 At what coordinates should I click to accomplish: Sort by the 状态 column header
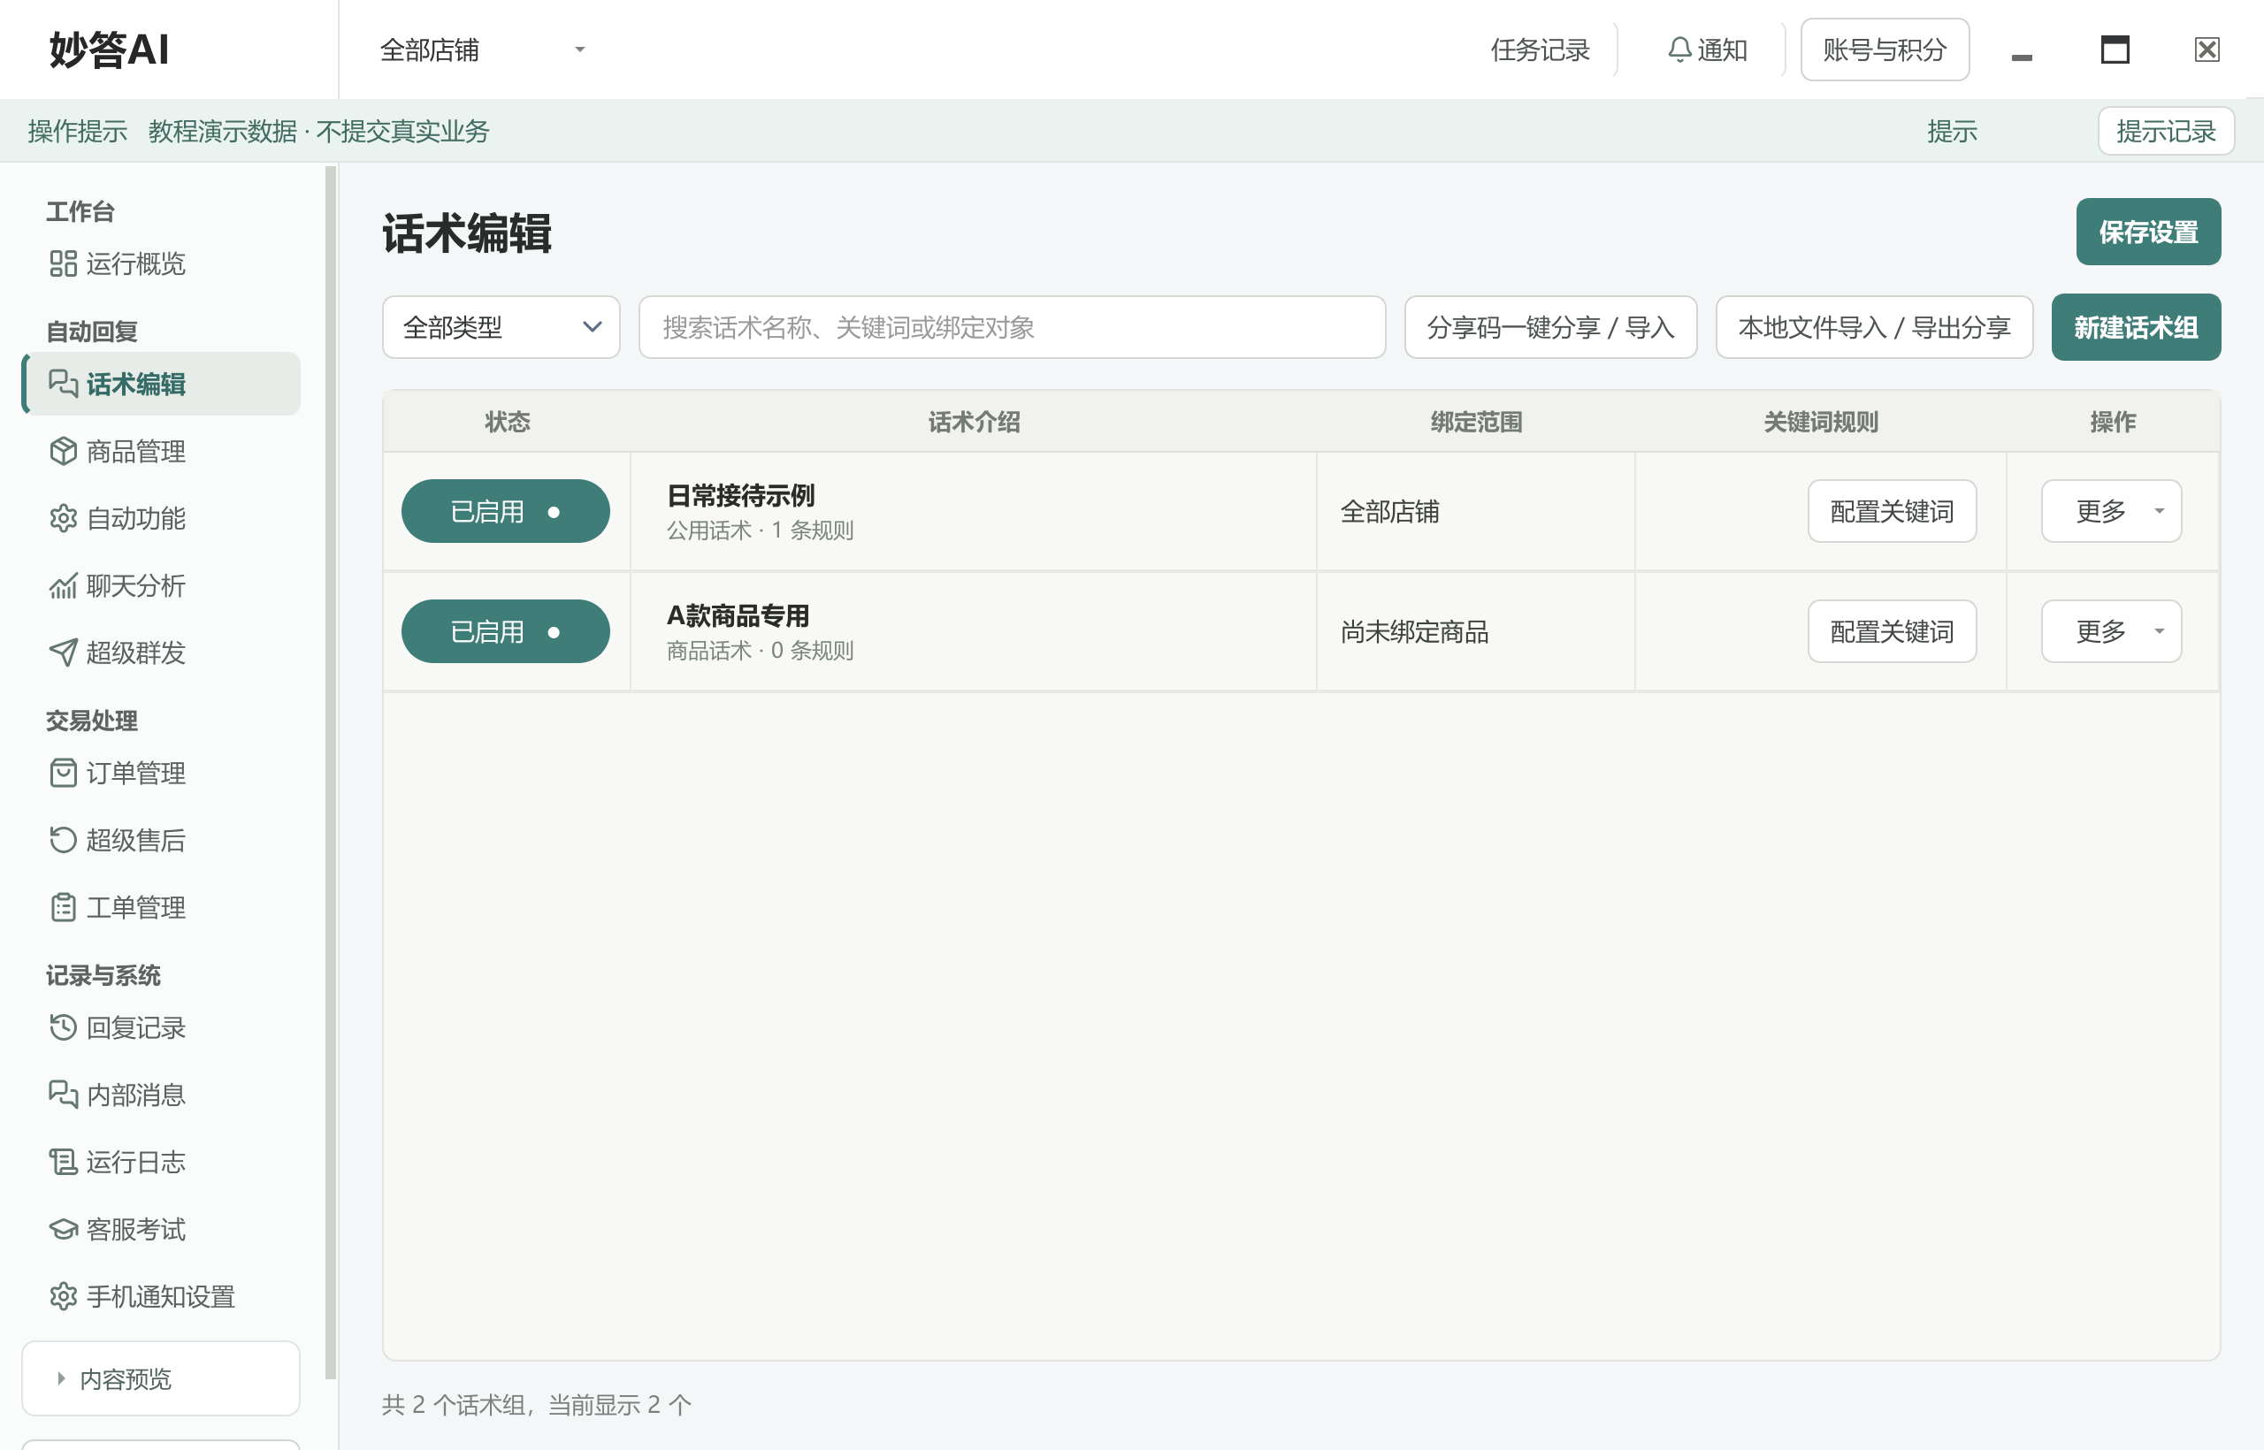(508, 422)
